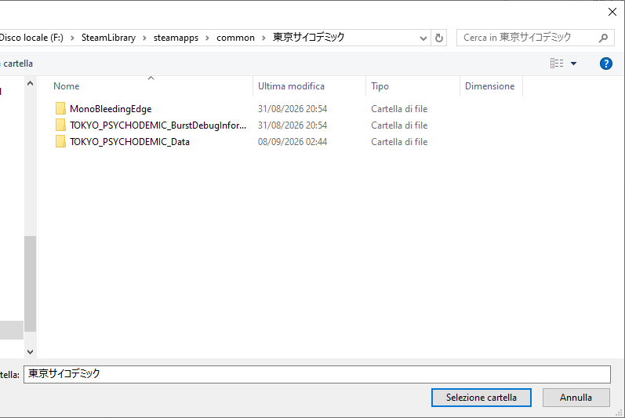Select TOKYO_PSYCHODEMIC_BurstDebugInfor... folder name
625x418 pixels.
tap(158, 125)
